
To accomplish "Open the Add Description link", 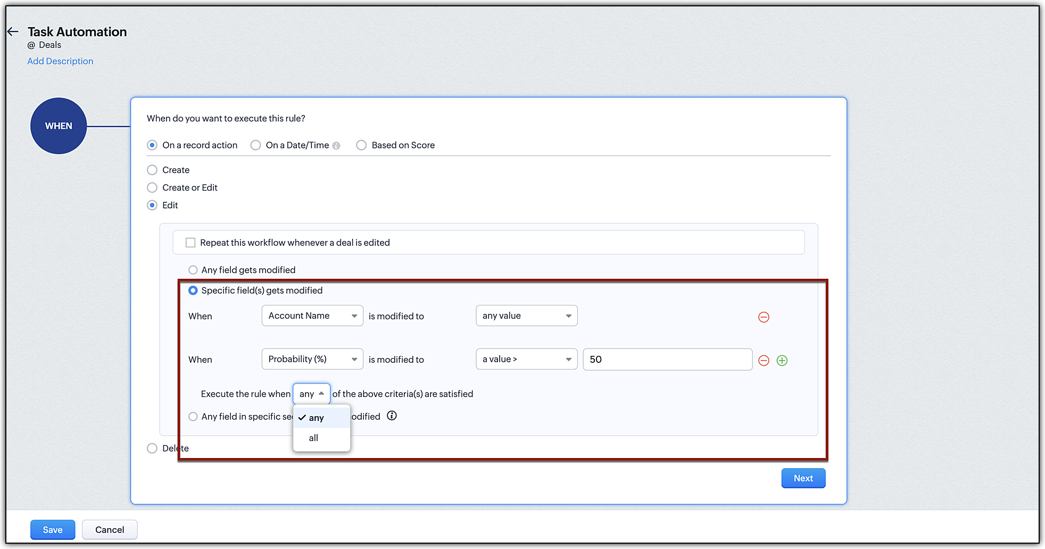I will coord(60,61).
